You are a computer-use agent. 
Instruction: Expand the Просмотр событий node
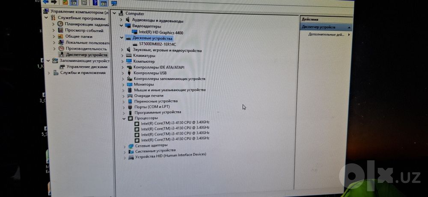[53, 30]
